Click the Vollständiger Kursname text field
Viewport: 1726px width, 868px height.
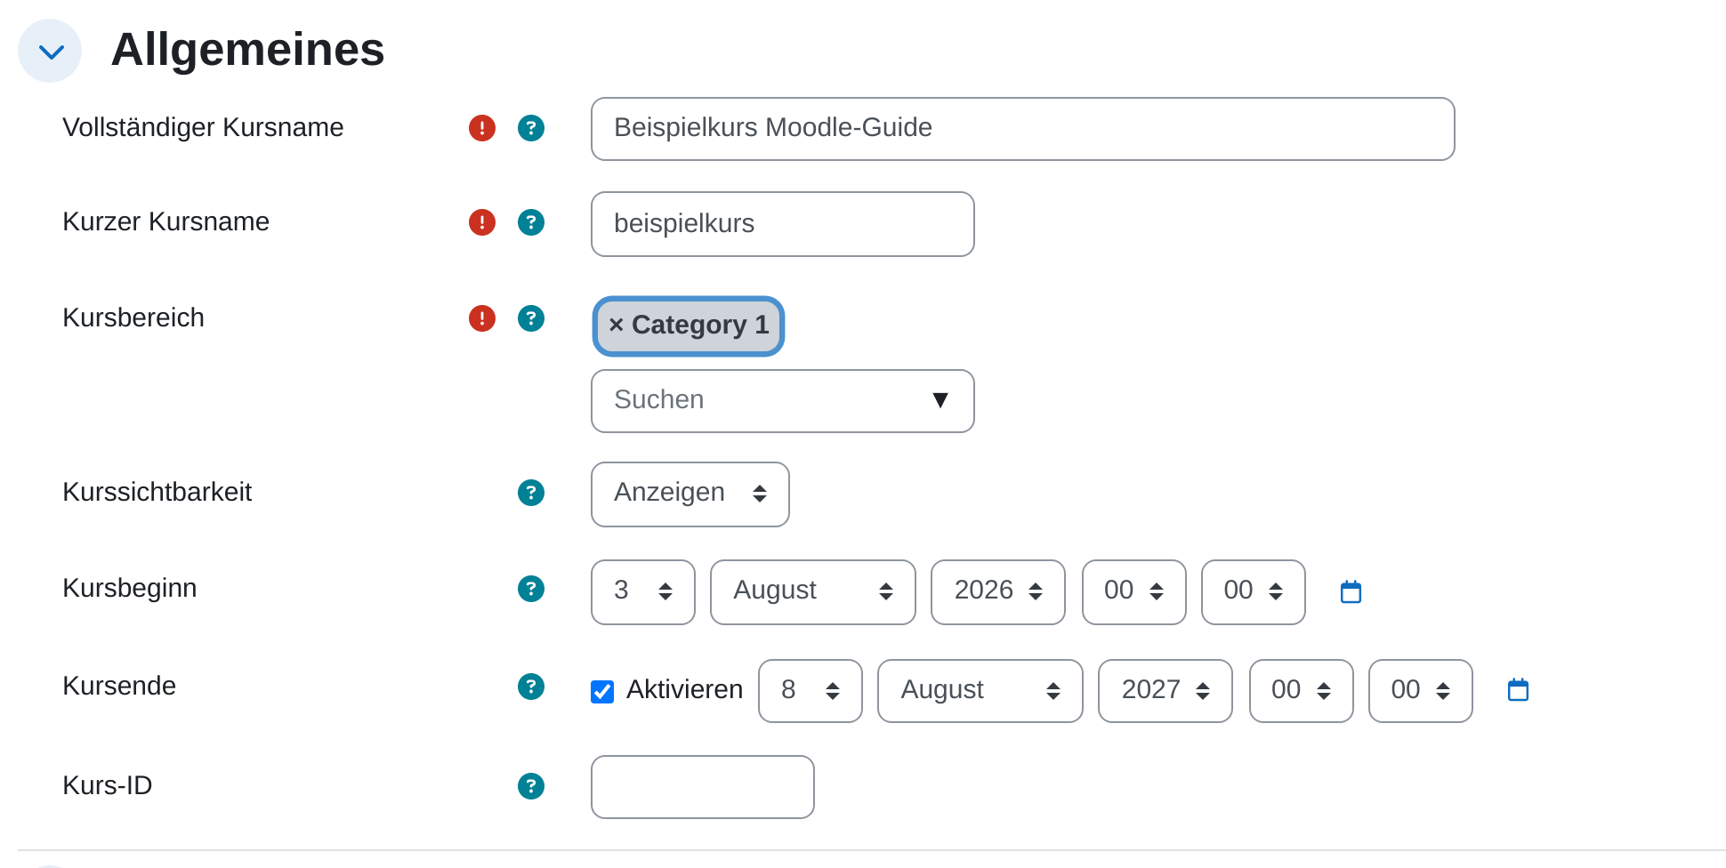[x=1022, y=129]
